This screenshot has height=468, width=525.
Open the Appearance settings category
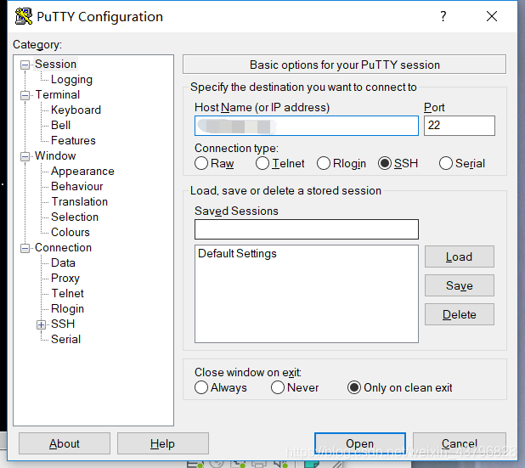[x=82, y=172]
